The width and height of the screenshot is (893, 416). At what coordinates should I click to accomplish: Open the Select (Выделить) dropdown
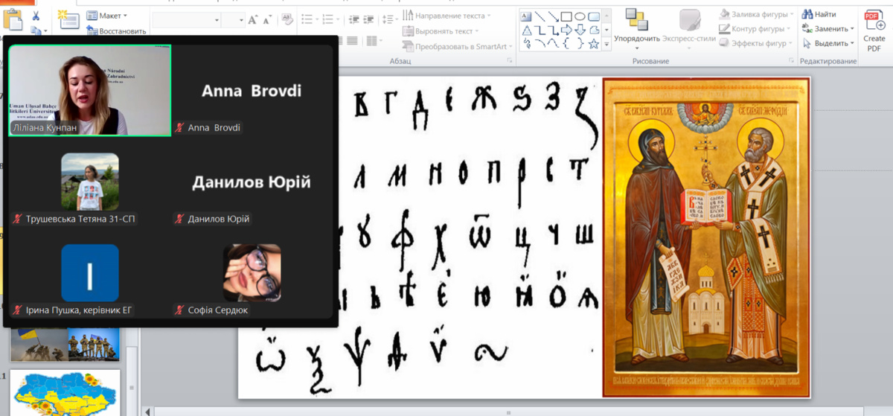[x=828, y=43]
